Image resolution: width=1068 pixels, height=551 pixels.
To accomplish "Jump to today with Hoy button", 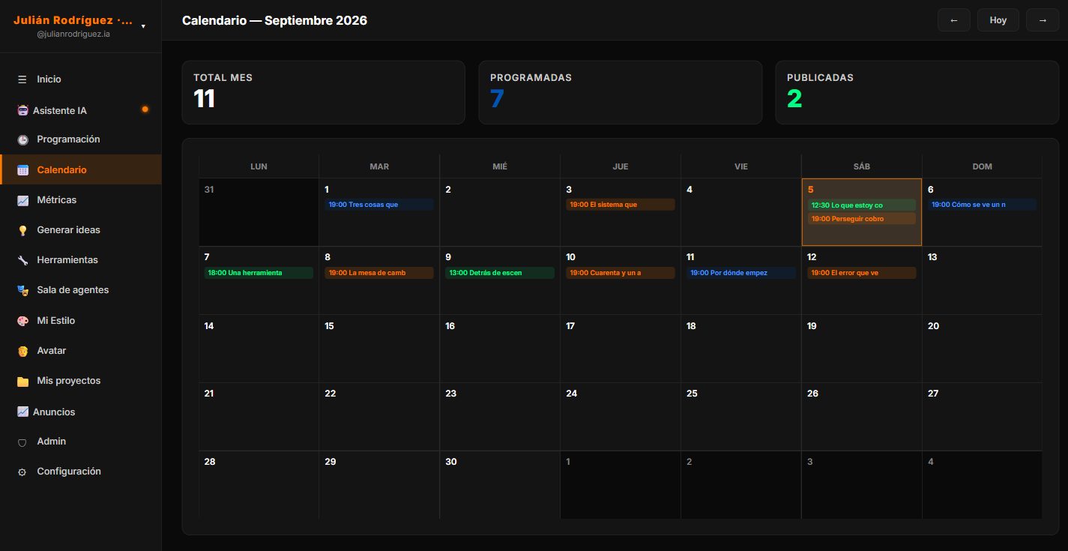I will (998, 20).
